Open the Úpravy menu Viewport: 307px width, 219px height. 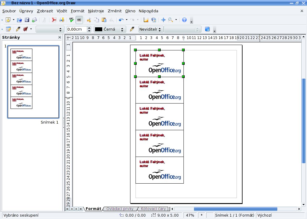coord(26,11)
